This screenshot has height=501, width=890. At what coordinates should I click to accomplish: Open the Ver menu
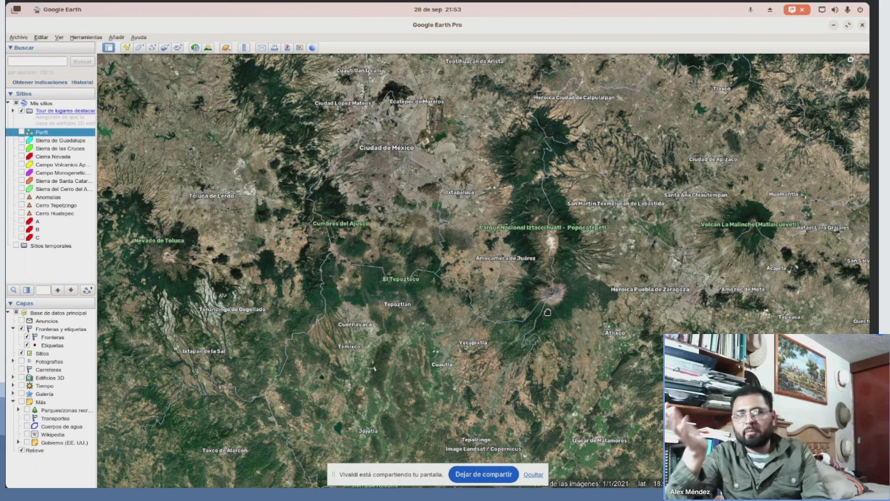click(x=59, y=37)
